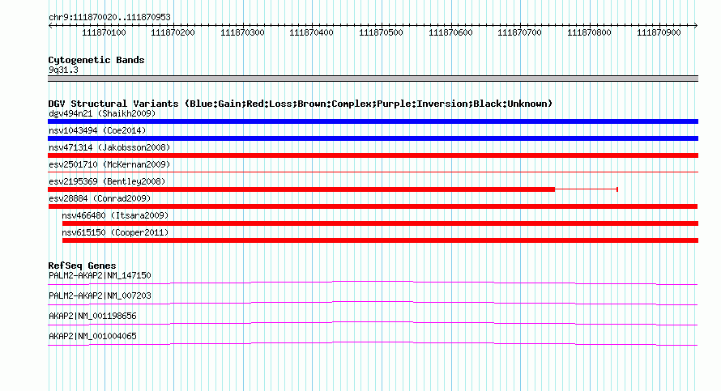
Task: Click the 111870200 ruler tick label
Action: tap(173, 32)
